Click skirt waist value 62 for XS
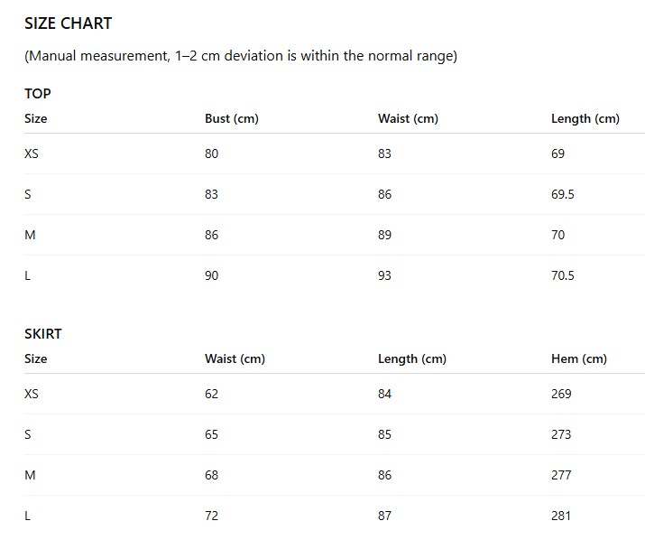This screenshot has height=549, width=645. 211,394
